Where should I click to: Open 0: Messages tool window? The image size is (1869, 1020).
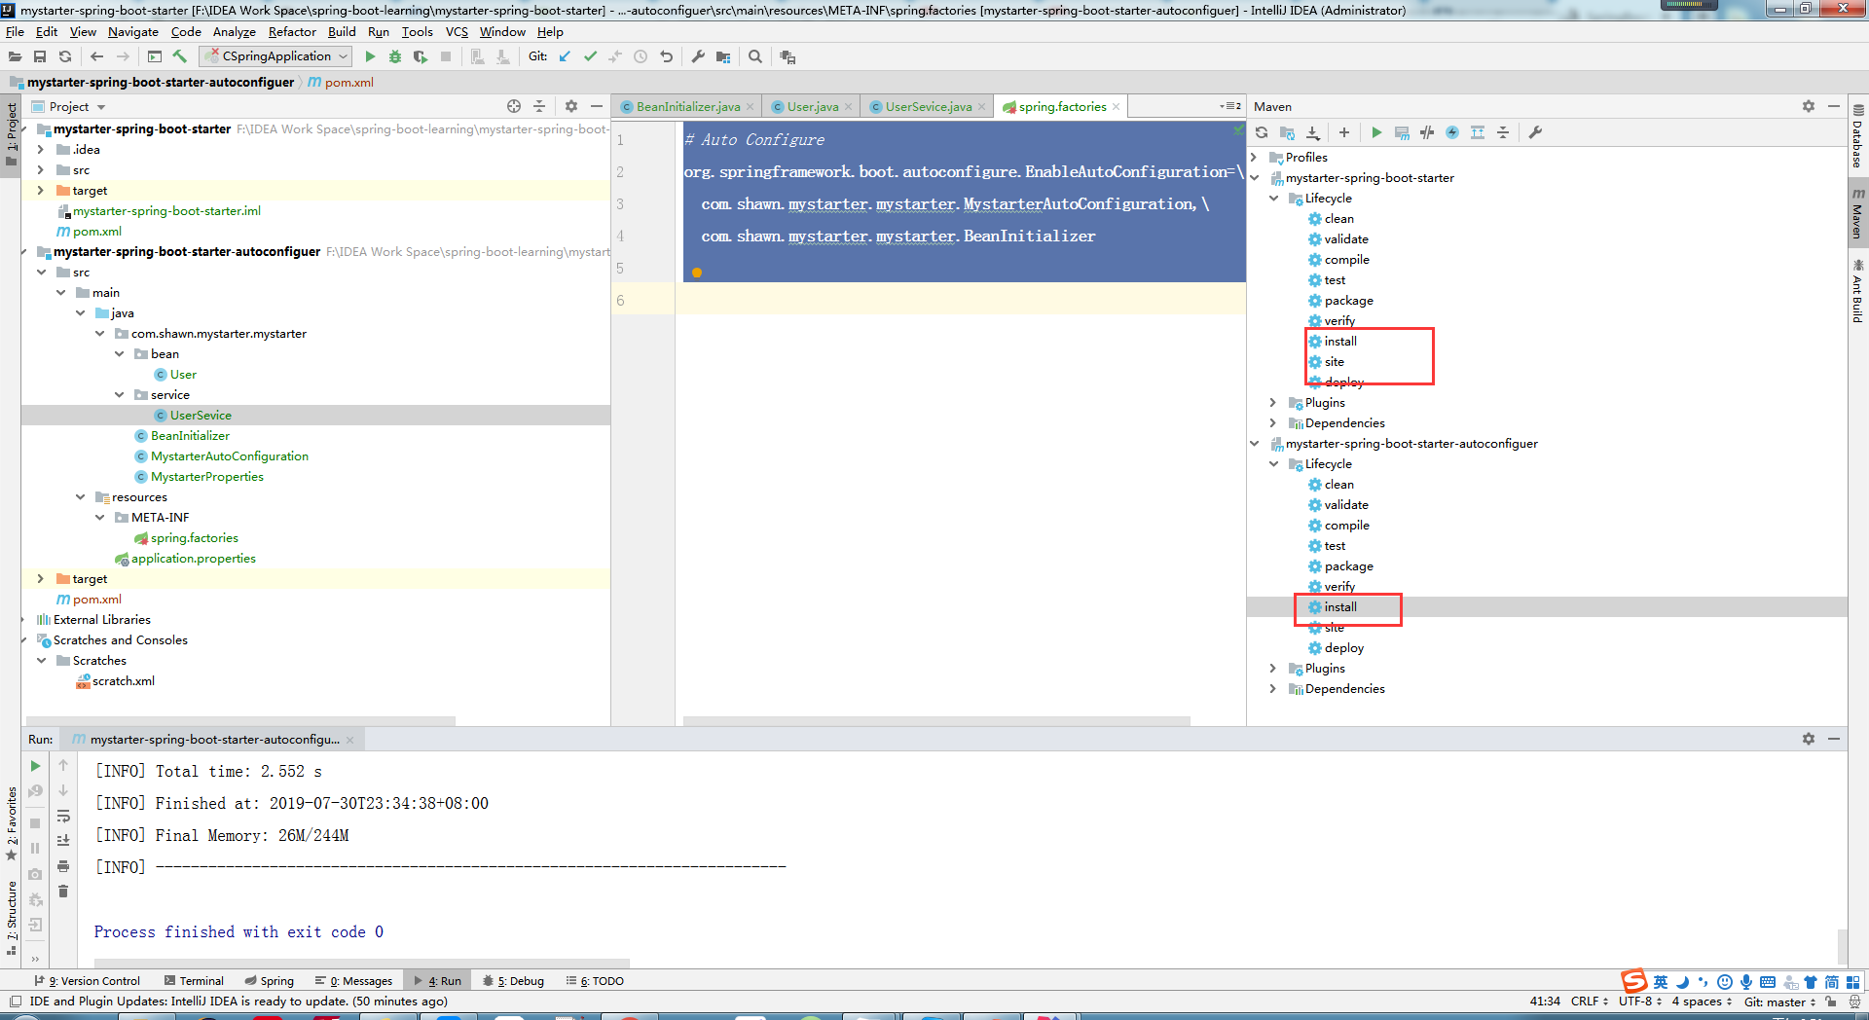353,981
